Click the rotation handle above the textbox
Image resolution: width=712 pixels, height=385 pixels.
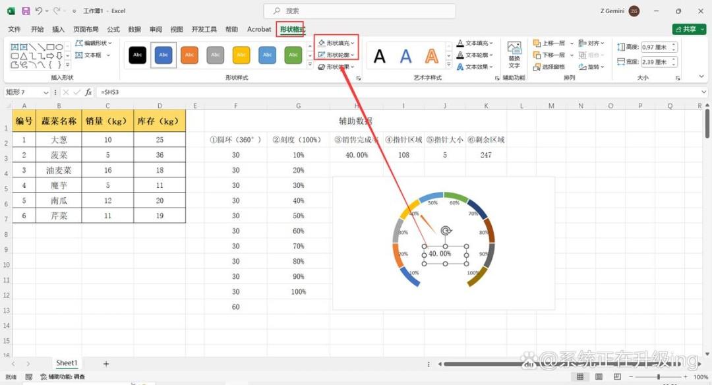tap(446, 231)
